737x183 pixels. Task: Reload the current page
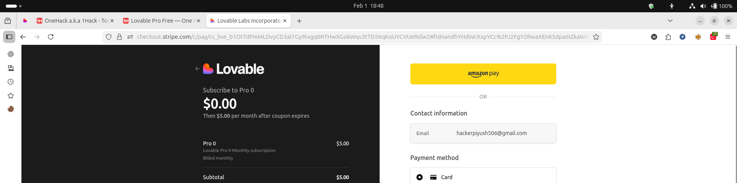tap(51, 37)
